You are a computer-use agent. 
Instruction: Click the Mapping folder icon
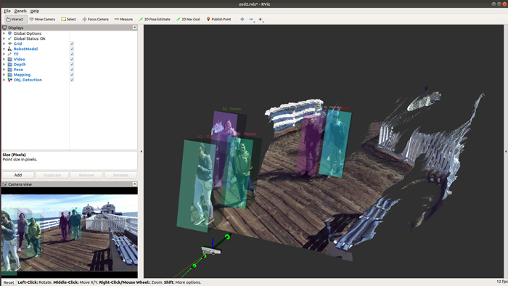(9, 75)
